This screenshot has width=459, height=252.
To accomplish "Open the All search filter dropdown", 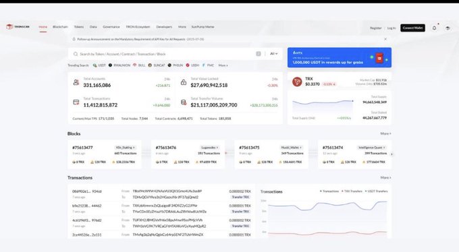I will [x=273, y=54].
